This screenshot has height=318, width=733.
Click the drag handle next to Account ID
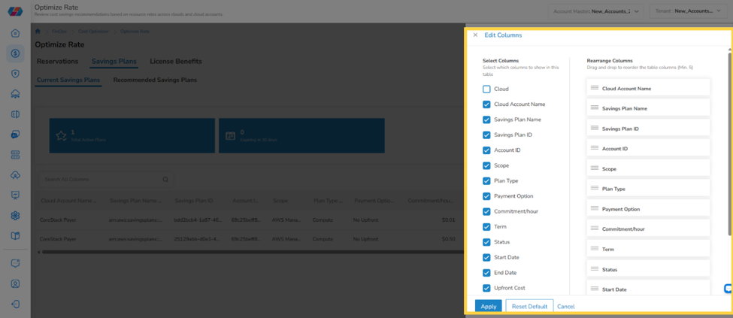pyautogui.click(x=594, y=148)
